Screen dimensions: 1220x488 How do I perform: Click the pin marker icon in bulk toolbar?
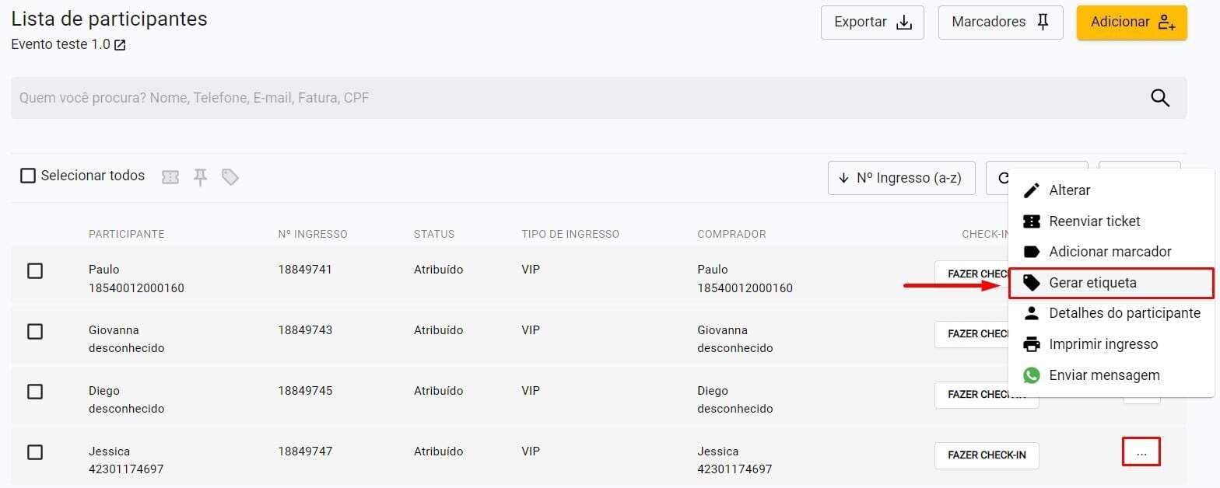pyautogui.click(x=200, y=177)
